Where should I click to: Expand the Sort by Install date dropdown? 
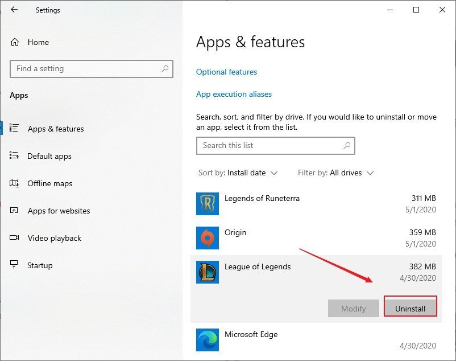238,173
